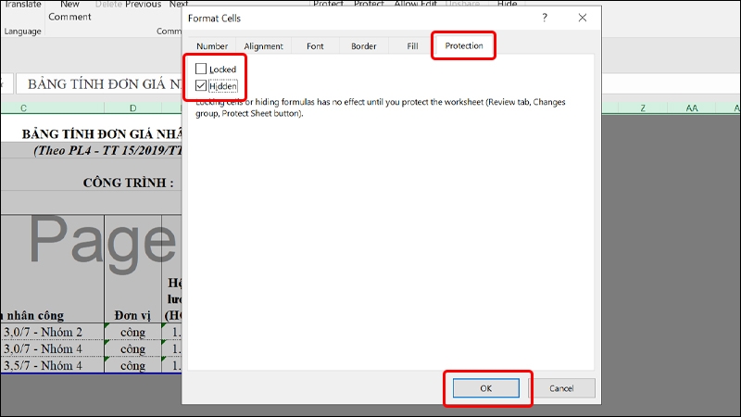Select the Protection tab
This screenshot has width=741, height=417.
click(464, 45)
